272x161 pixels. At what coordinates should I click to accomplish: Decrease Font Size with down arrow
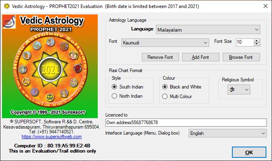(256, 44)
